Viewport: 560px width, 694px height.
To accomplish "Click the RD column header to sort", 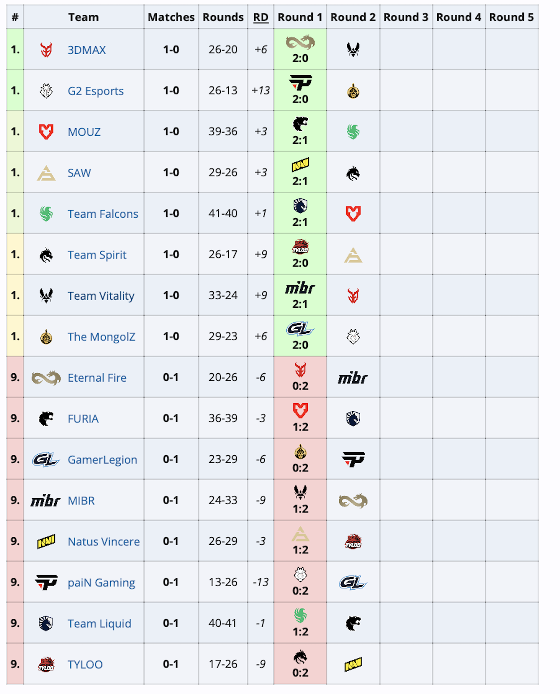I will pos(261,17).
